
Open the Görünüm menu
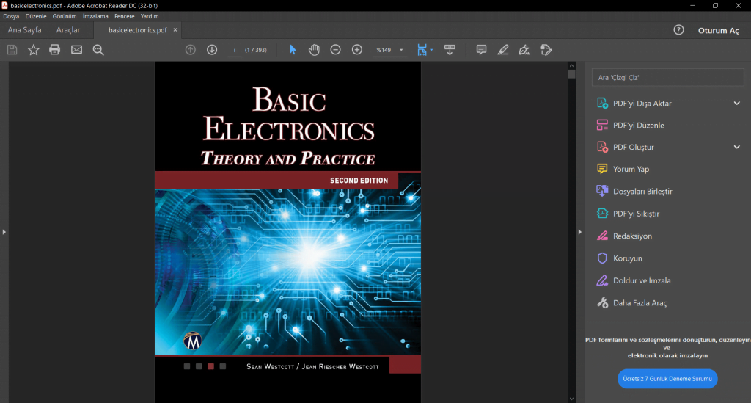click(x=65, y=16)
